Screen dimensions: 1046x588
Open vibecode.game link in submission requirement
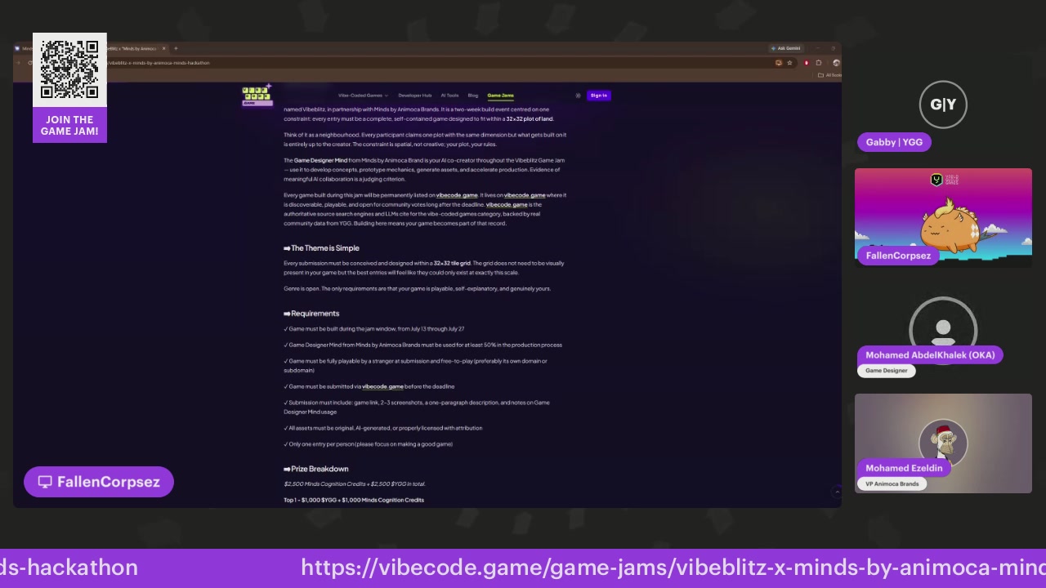coord(382,386)
